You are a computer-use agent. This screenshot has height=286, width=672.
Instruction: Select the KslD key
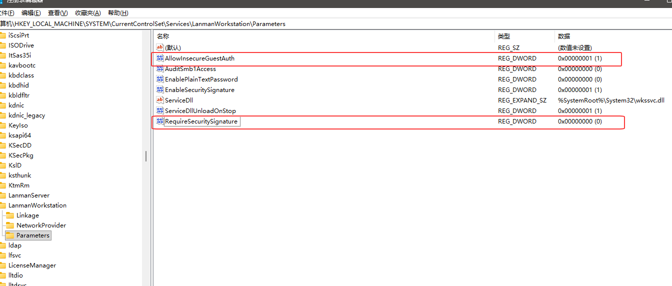pos(15,165)
